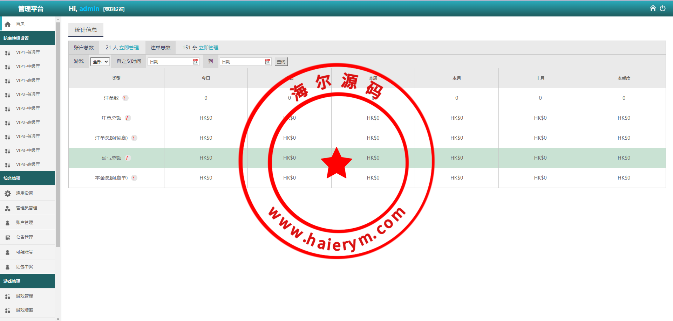
Task: Select the 统计信息 tab
Action: click(86, 30)
